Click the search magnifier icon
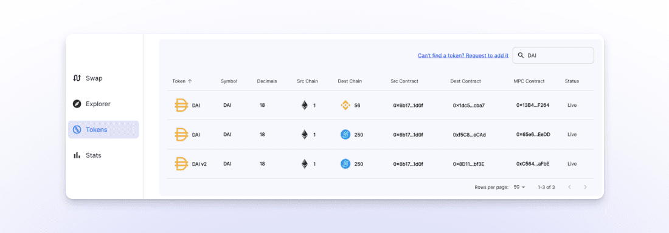This screenshot has height=233, width=669. (x=521, y=55)
